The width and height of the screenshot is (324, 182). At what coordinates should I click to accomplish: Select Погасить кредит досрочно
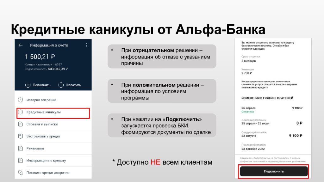click(53, 173)
